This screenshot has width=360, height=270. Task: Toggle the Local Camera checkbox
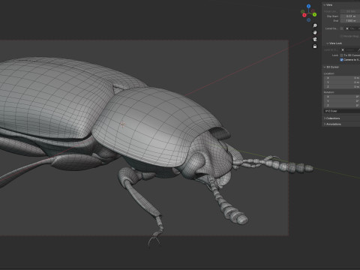pos(342,28)
